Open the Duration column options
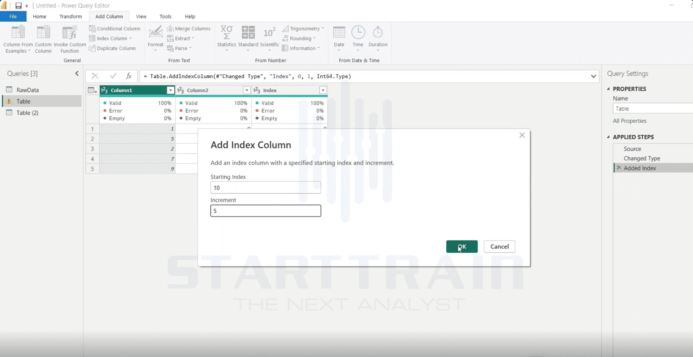Screen dimensions: 693x357 tap(378, 39)
